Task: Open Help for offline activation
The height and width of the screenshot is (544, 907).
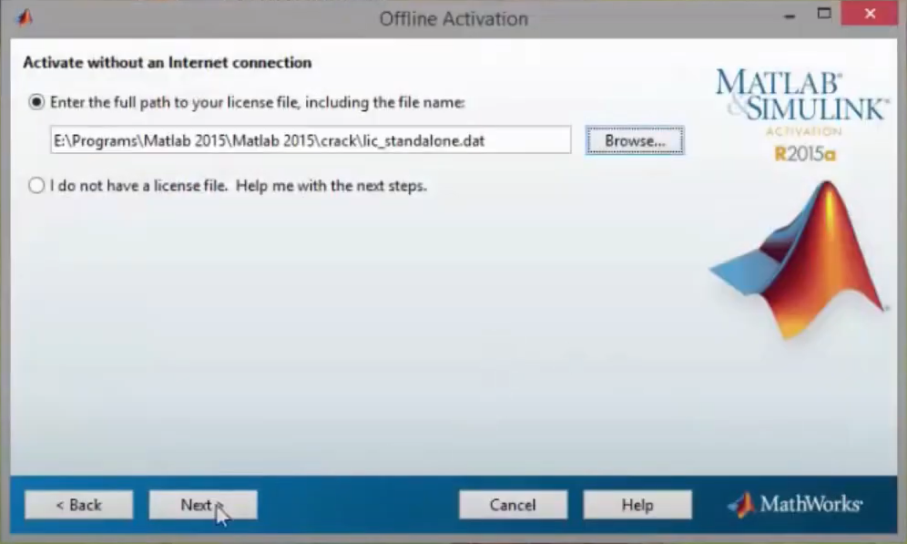Action: pos(637,505)
